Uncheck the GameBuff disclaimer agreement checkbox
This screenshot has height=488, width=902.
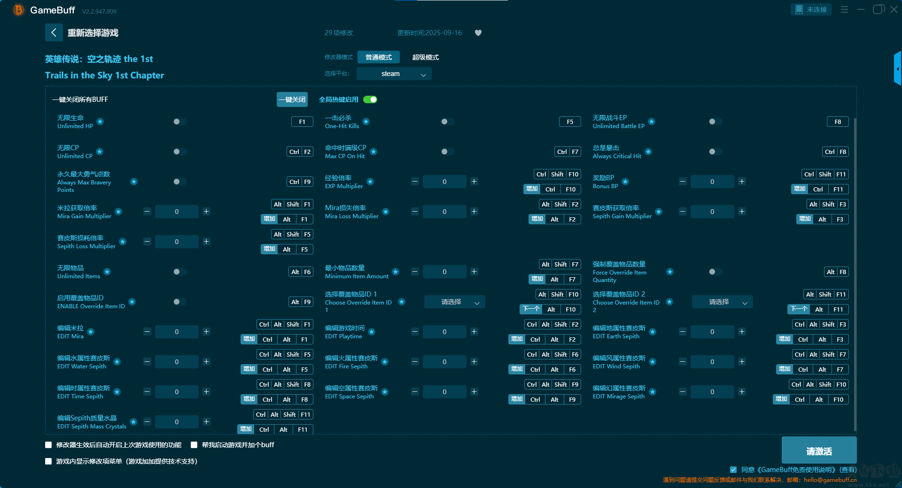(733, 470)
